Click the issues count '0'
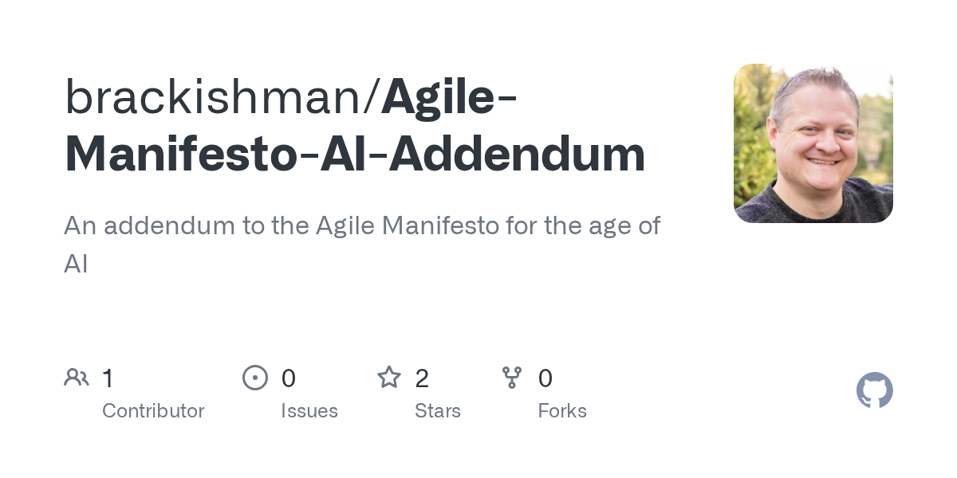Image resolution: width=957 pixels, height=478 pixels. point(289,378)
